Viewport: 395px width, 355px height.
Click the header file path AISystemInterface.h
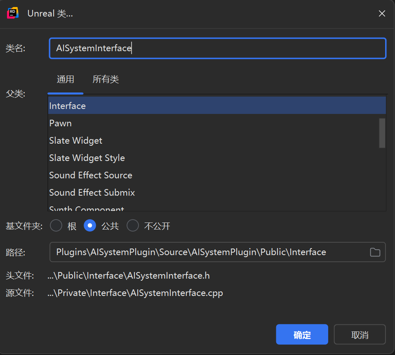click(x=129, y=276)
